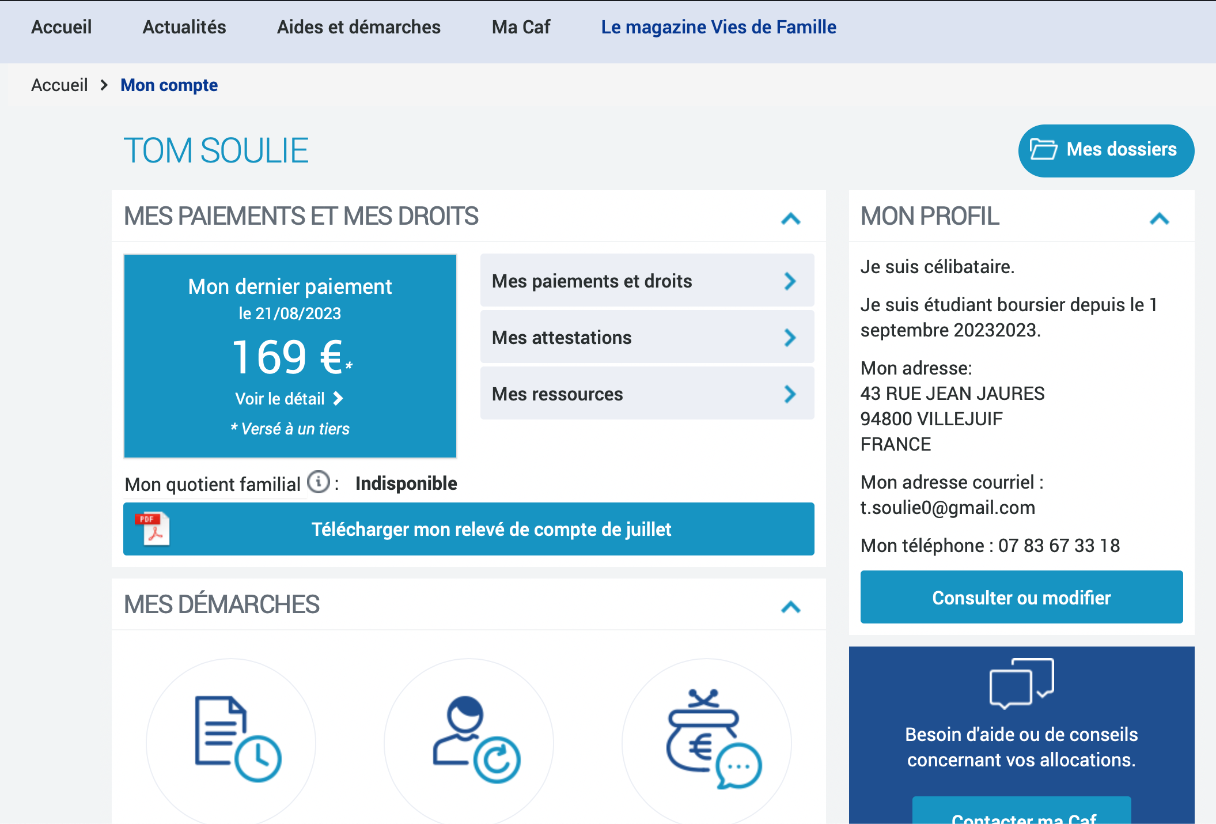Viewport: 1216px width, 824px height.
Task: Go to Actualités in navigation bar
Action: 184,27
